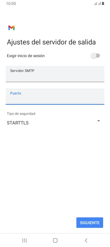Screen dimensions: 110x247
Task: Tap the battery status icon
Action: click(103, 3)
